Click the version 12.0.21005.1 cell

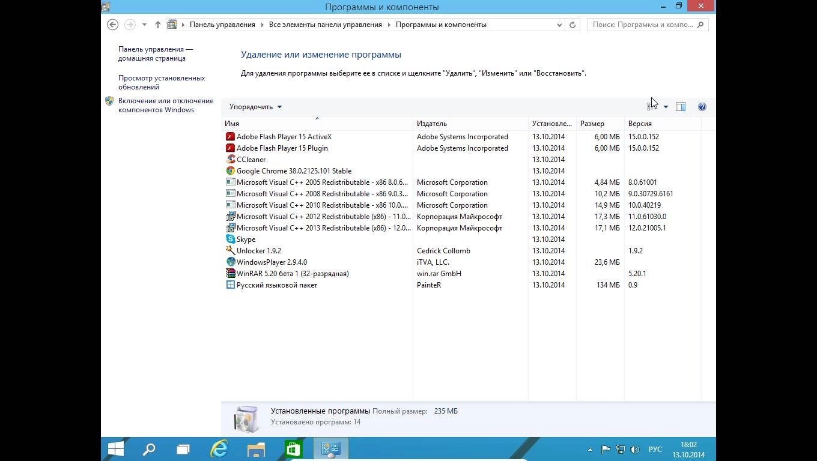tap(647, 228)
